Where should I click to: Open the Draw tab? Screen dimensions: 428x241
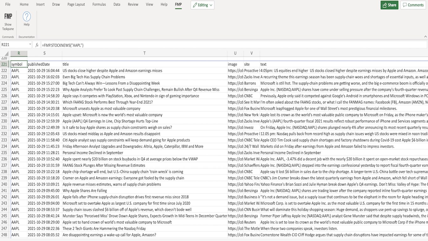tap(56, 5)
